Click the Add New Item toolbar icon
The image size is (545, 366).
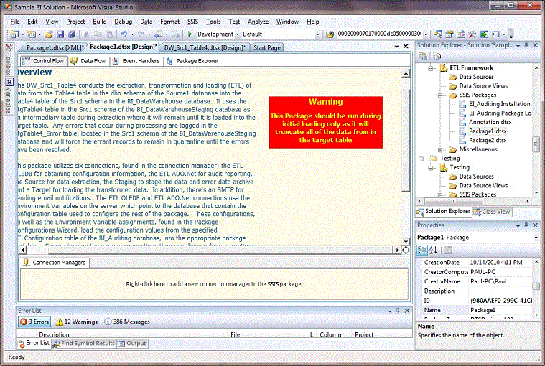[x=32, y=34]
